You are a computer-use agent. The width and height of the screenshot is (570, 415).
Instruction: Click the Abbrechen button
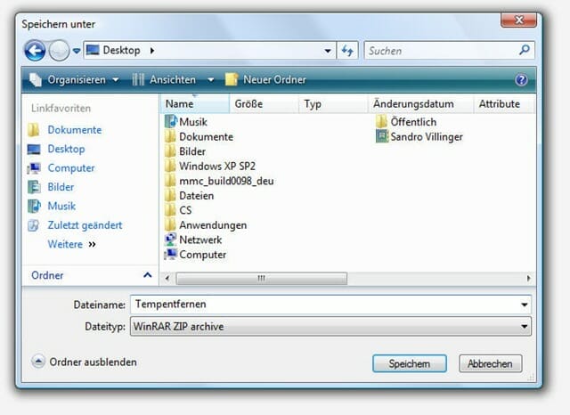pyautogui.click(x=490, y=363)
